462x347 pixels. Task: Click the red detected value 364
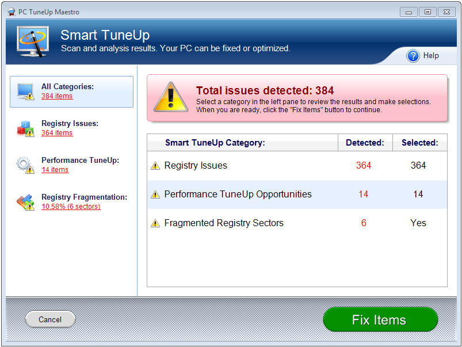(364, 165)
